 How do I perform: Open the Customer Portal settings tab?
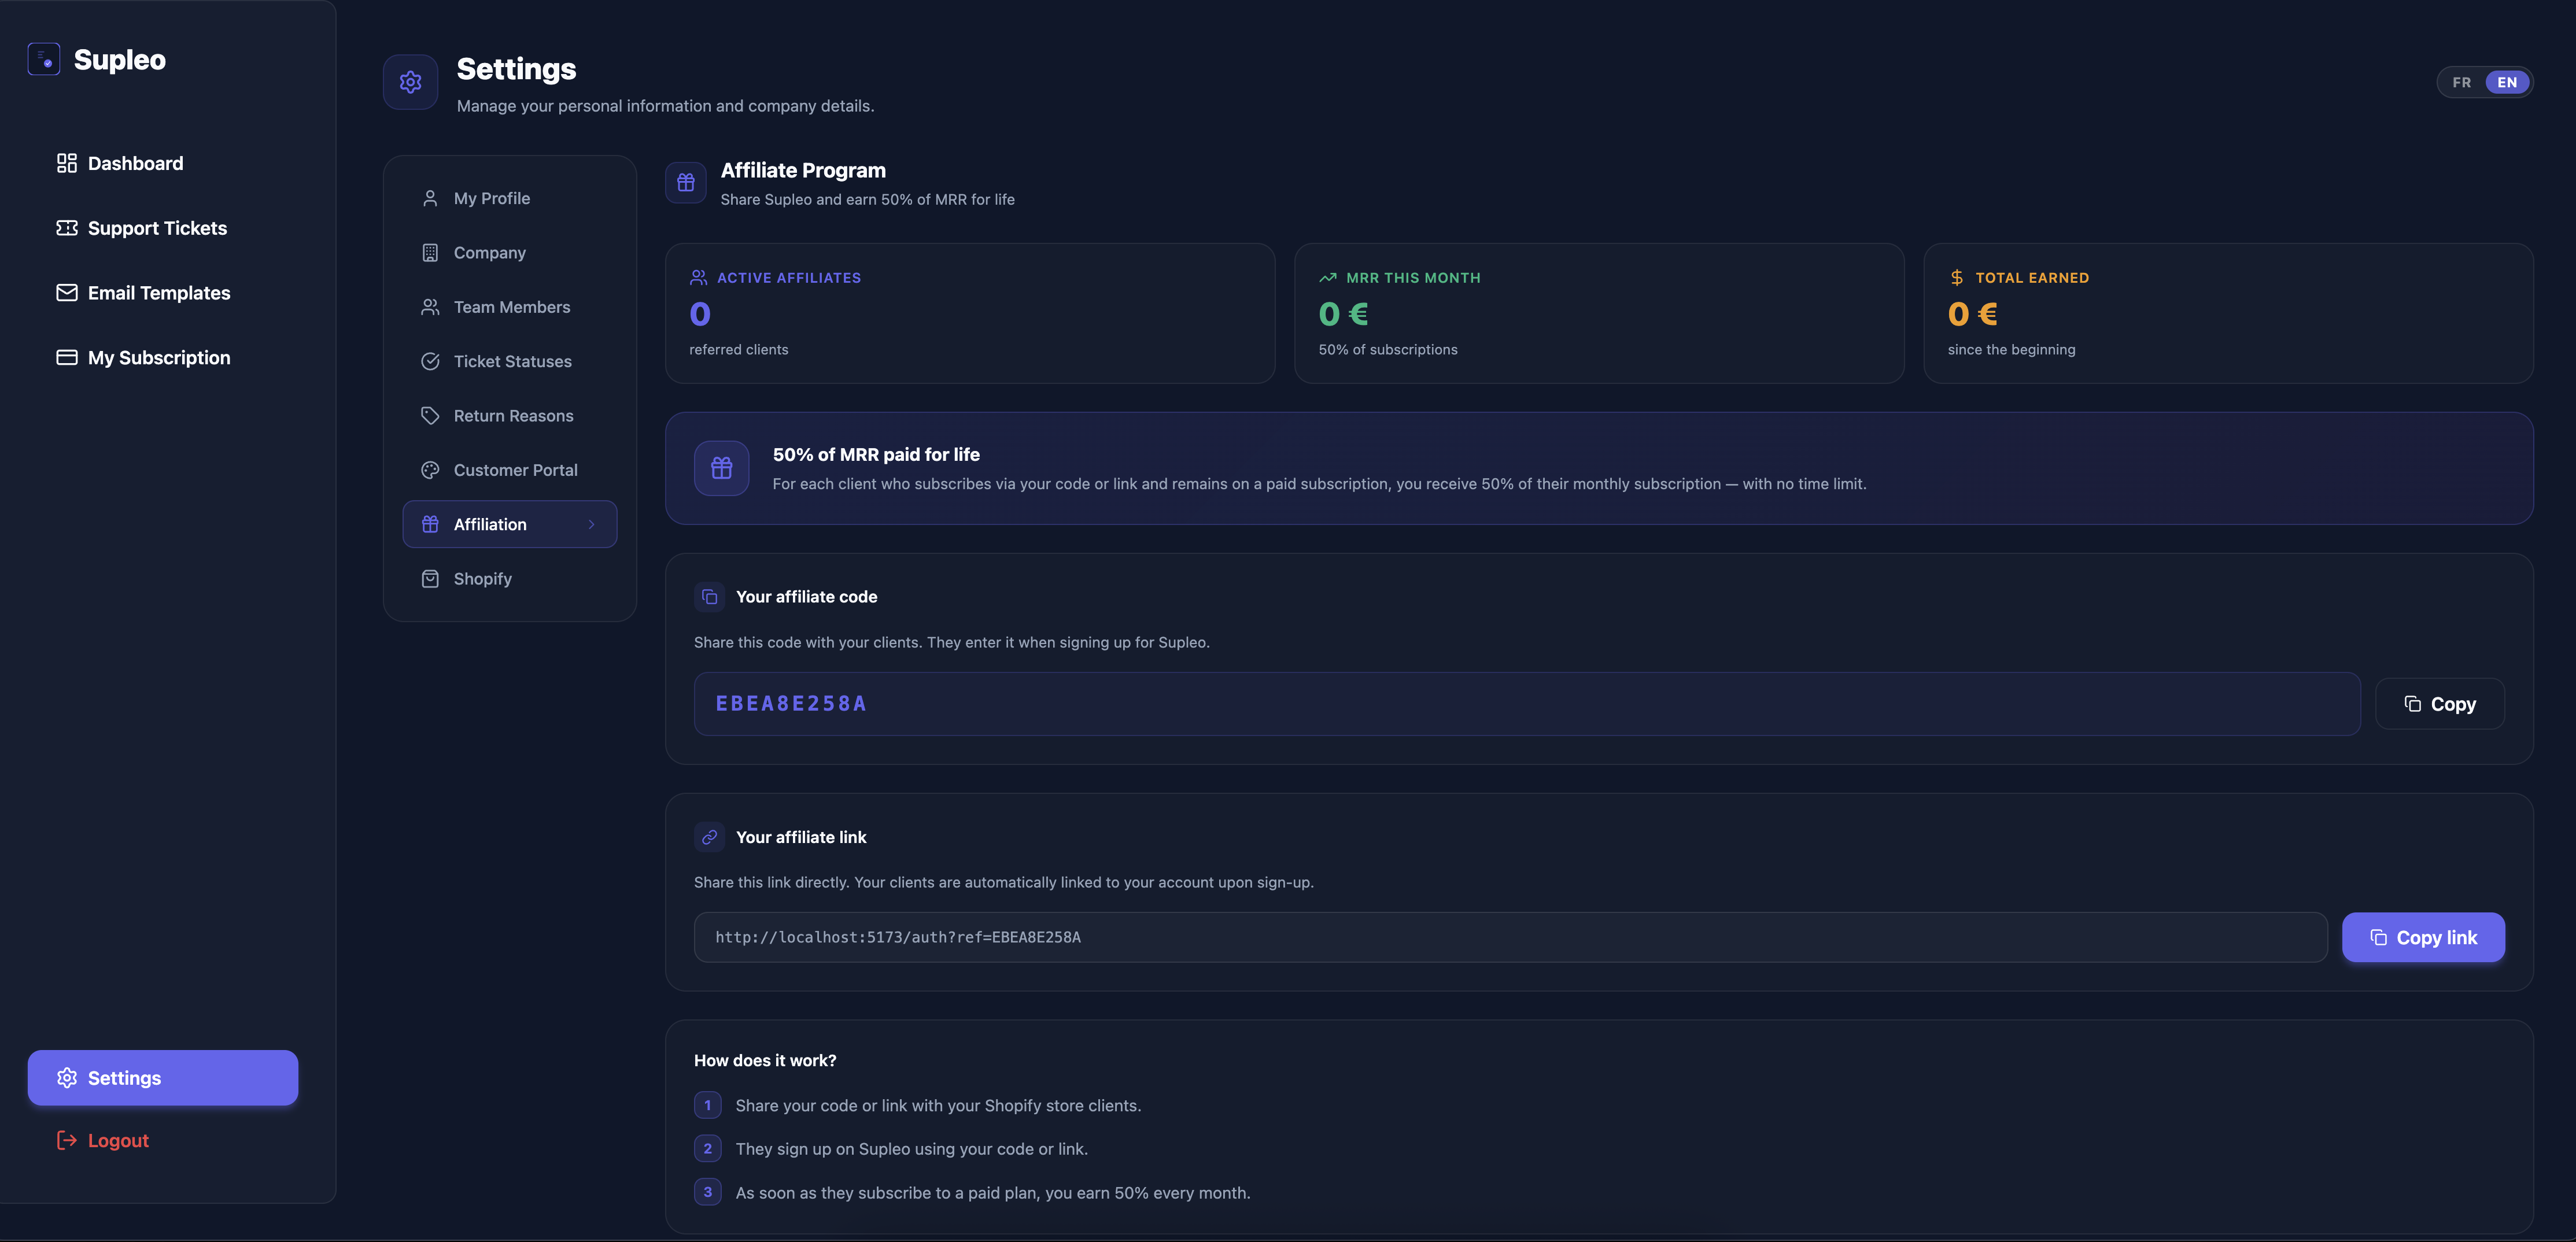tap(515, 470)
